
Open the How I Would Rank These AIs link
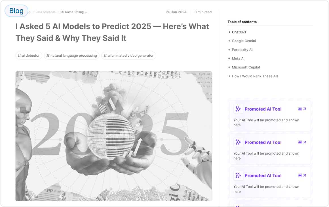tap(255, 76)
